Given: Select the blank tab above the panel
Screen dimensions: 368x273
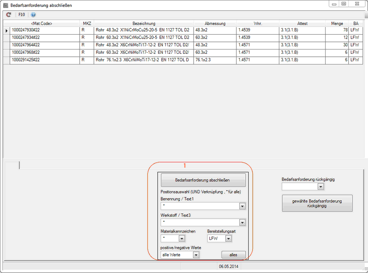Looking at the screenshot, I should tap(12, 165).
